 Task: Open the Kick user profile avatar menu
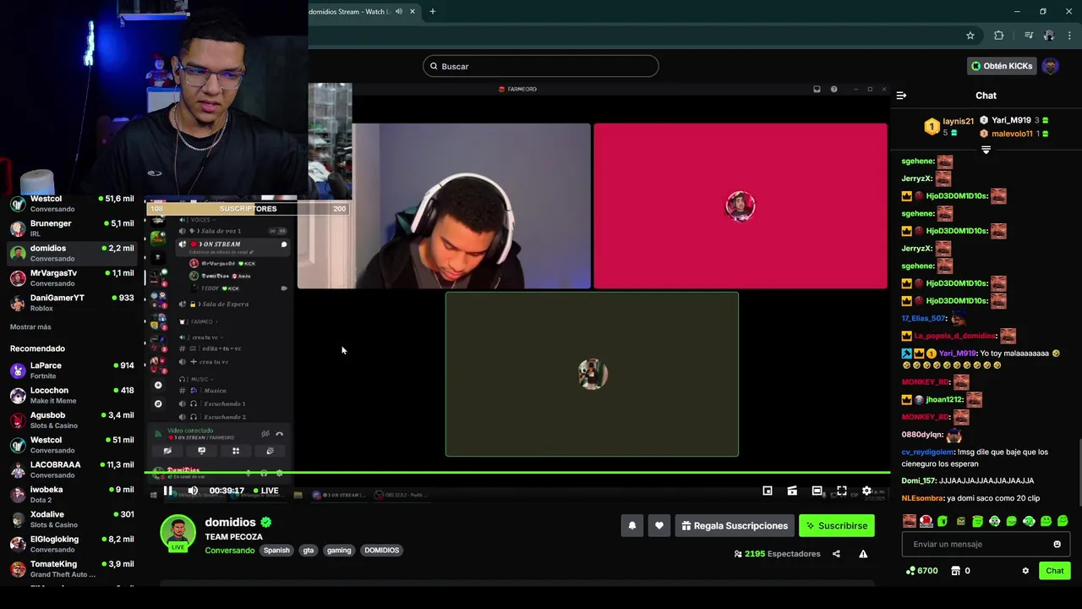click(1050, 66)
